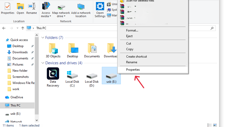The height and width of the screenshot is (127, 226).
Task: Unpin Documents from Quick access
Action: click(x=33, y=58)
